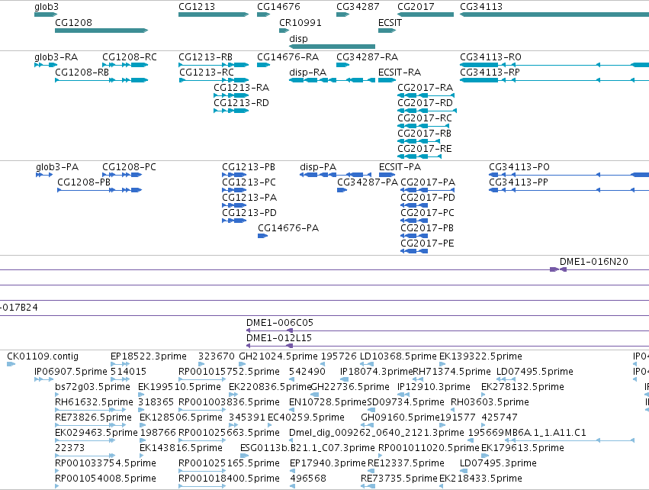Image resolution: width=649 pixels, height=490 pixels.
Task: Open the CG1213-PB protein label
Action: (x=249, y=167)
